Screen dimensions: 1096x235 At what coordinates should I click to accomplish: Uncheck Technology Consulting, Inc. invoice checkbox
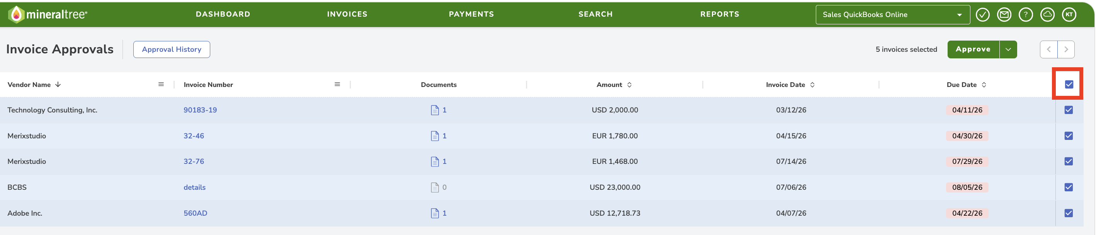[x=1069, y=110]
